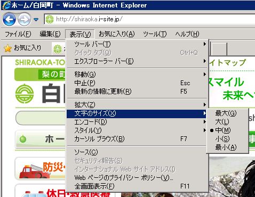Click the green pear icon beside ホーム
This screenshot has width=255, height=197.
click(x=23, y=139)
